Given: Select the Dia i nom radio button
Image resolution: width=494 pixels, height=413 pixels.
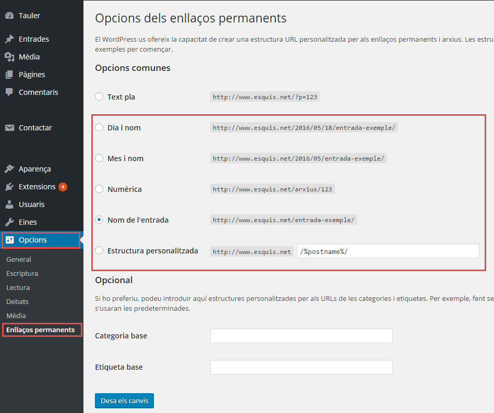Looking at the screenshot, I should (x=99, y=127).
